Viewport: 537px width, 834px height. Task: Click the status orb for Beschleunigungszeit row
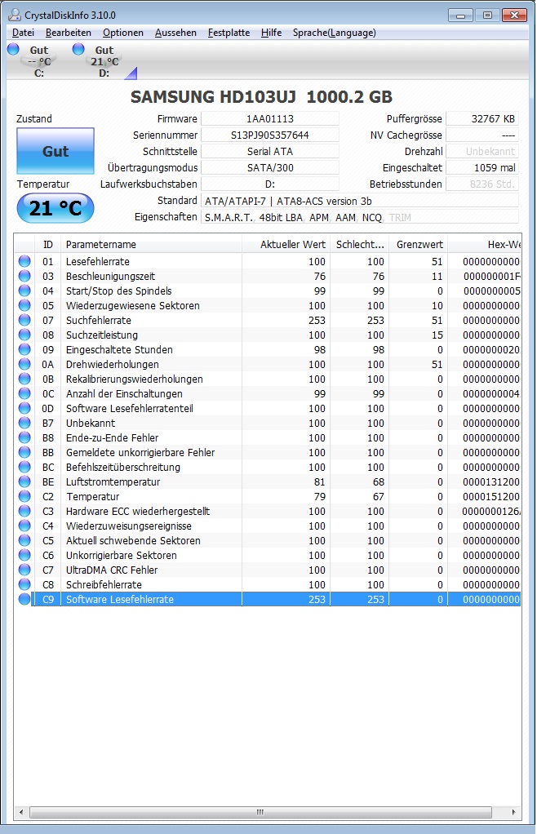click(24, 276)
